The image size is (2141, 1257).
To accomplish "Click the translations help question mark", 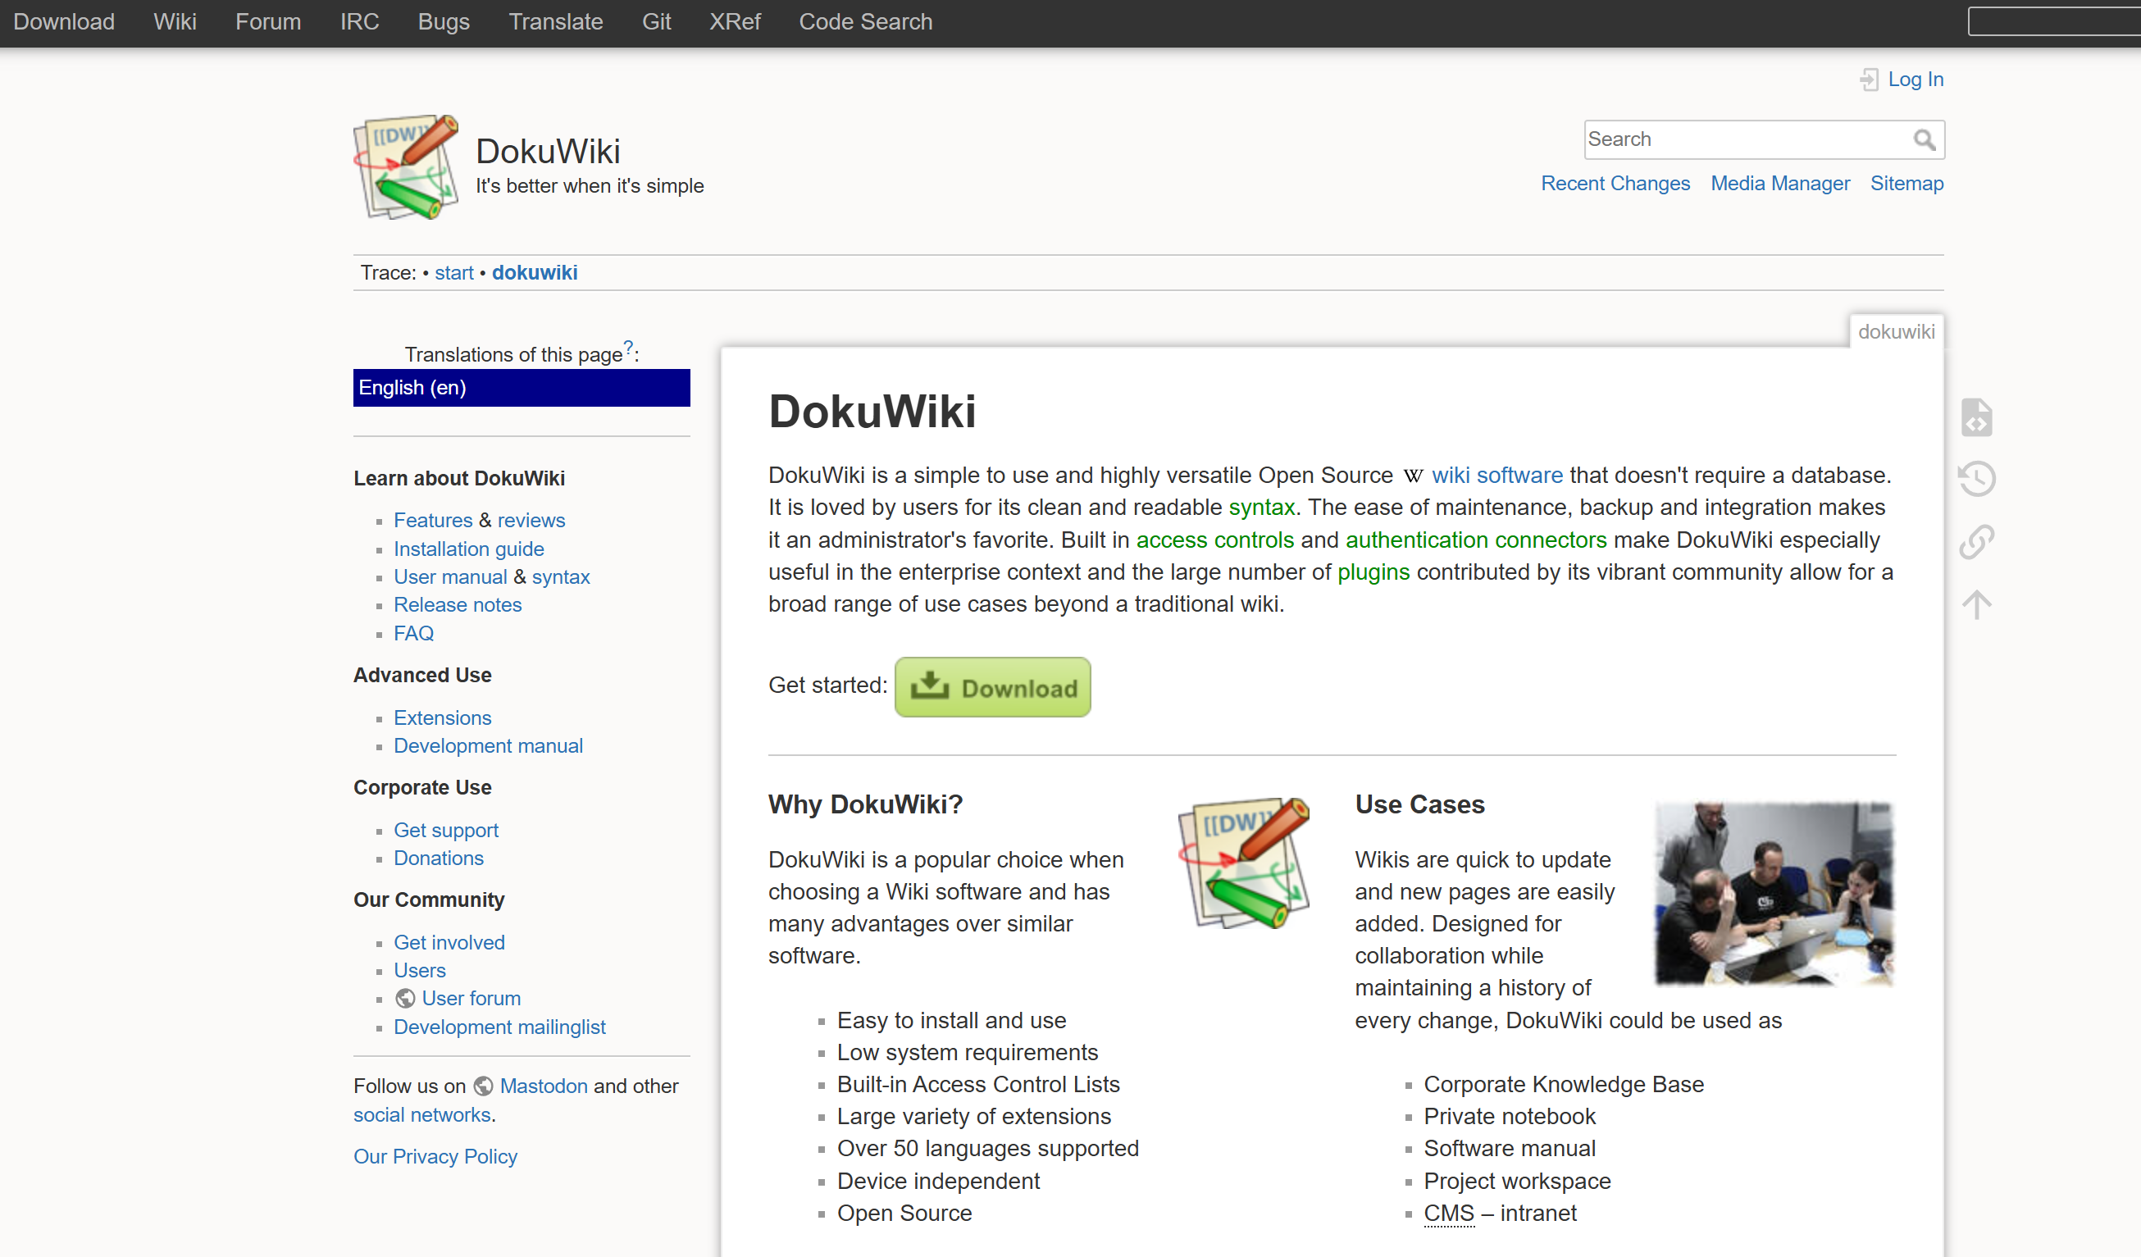I will pyautogui.click(x=628, y=347).
